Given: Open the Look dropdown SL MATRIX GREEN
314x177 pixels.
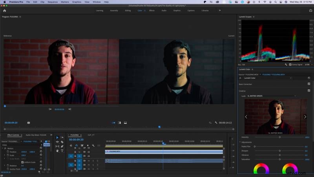Looking at the screenshot, I should click(x=272, y=96).
